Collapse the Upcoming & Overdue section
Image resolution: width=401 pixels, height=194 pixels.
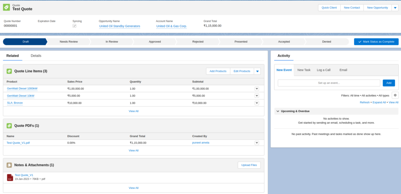[x=278, y=111]
